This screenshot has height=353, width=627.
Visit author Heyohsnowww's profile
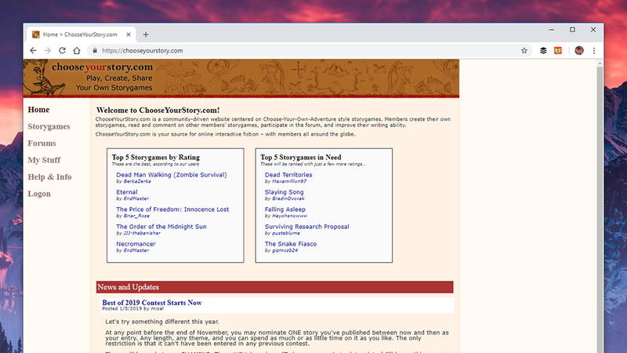pyautogui.click(x=289, y=216)
